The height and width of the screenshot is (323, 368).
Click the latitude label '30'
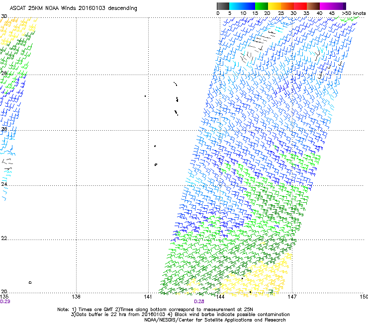tap(4, 16)
